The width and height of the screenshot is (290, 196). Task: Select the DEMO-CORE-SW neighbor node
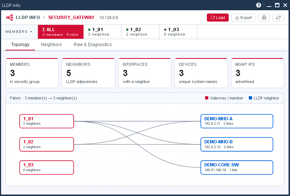pos(237,167)
